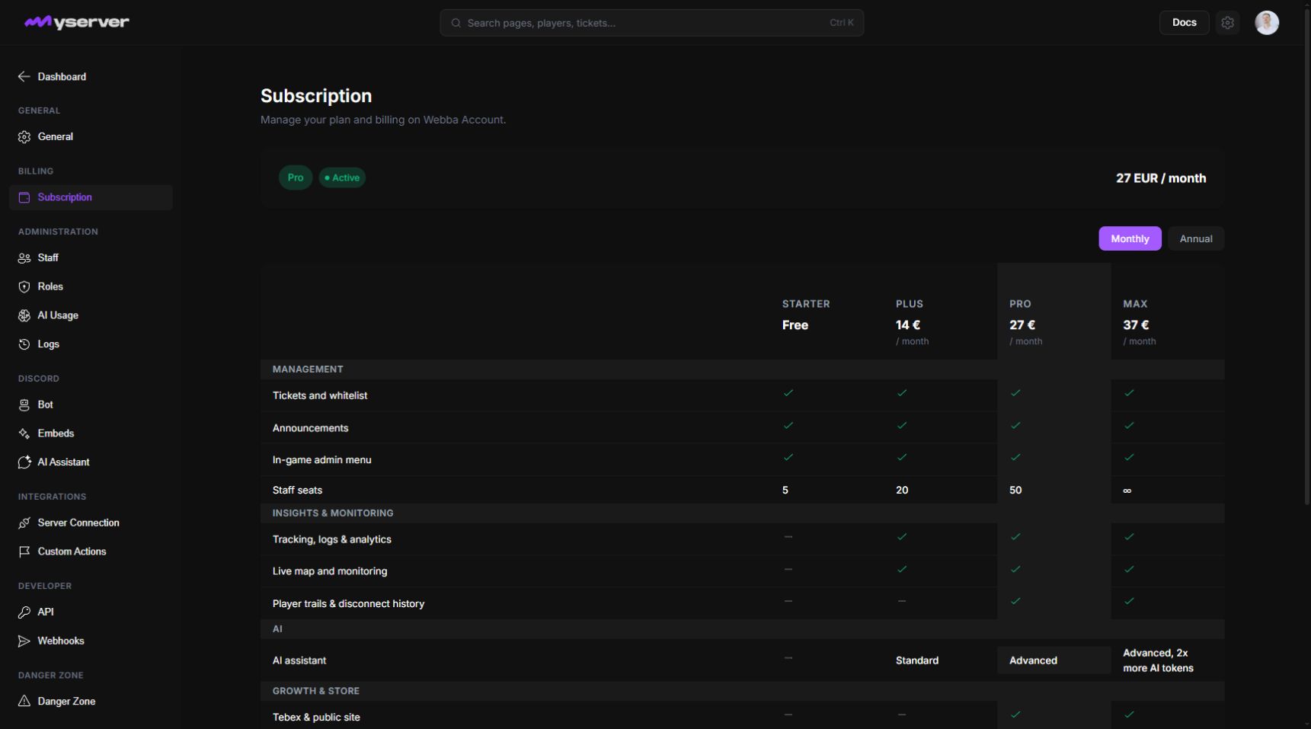Click Advanced in the AI assistant row
Image resolution: width=1311 pixels, height=729 pixels.
pyautogui.click(x=1033, y=660)
